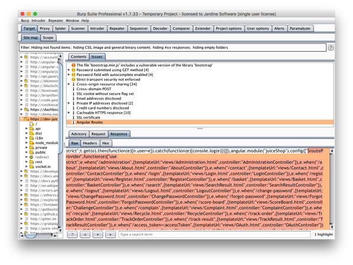Open the Advisory tab

[x=79, y=134]
